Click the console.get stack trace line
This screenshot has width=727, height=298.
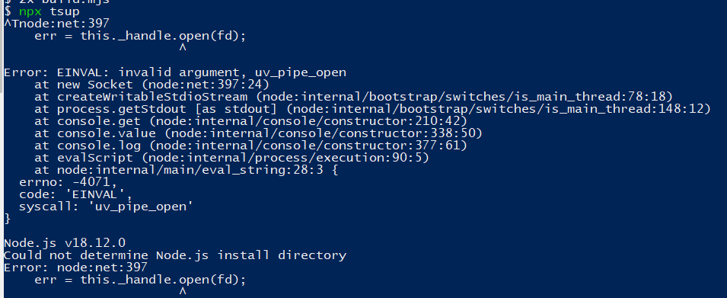tap(250, 122)
